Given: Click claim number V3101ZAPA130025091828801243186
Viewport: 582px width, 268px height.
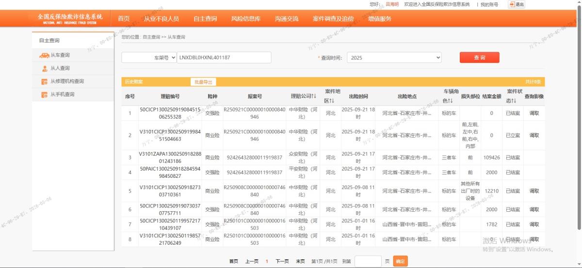Looking at the screenshot, I should coord(170,158).
